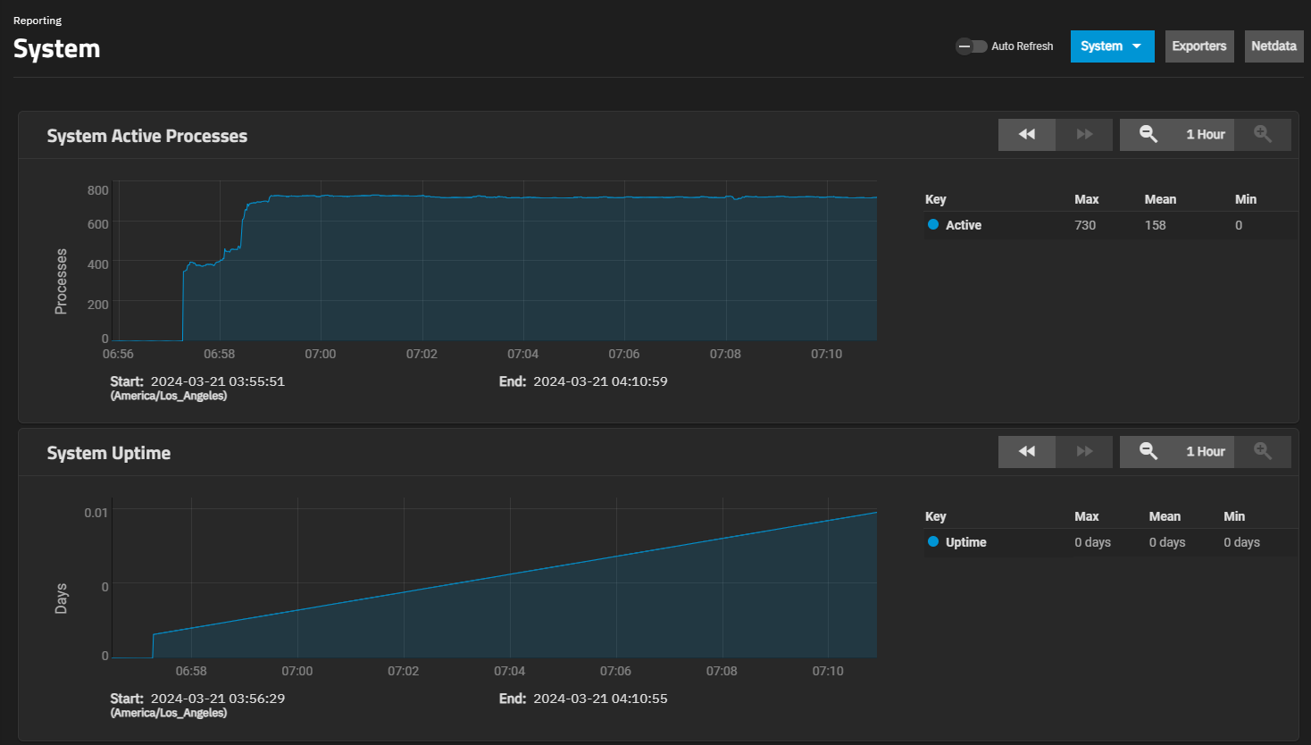Step backward in System Uptime chart
The image size is (1311, 745).
[1026, 452]
